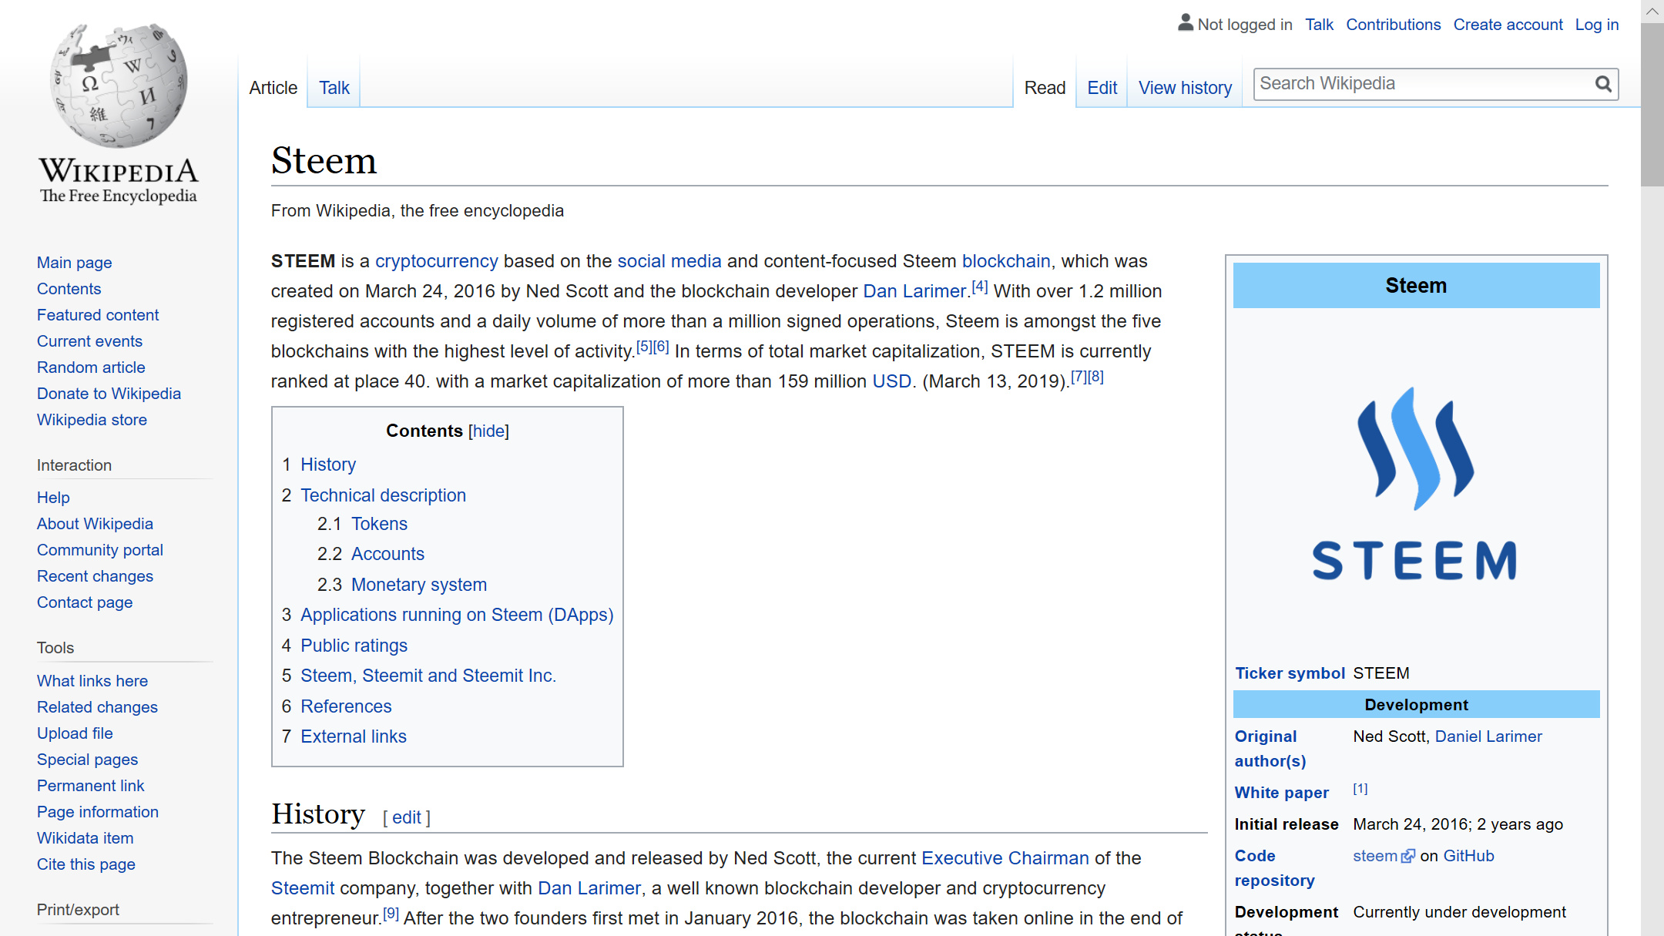1664x936 pixels.
Task: Click the search magnifier icon
Action: point(1603,84)
